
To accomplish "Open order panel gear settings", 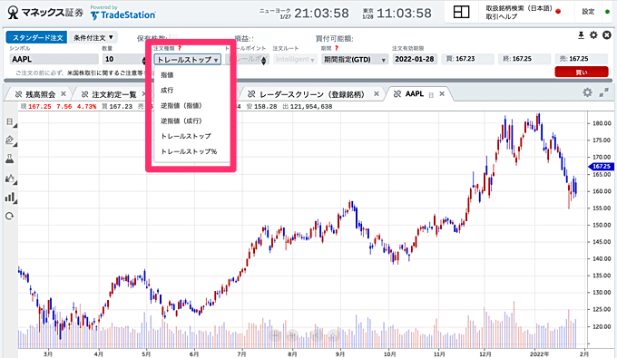I will [x=593, y=35].
